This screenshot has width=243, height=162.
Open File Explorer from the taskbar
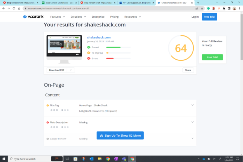click(100, 159)
